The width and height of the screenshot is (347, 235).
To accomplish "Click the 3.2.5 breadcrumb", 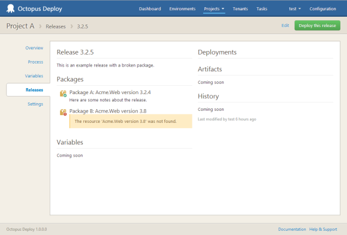I will 82,26.
